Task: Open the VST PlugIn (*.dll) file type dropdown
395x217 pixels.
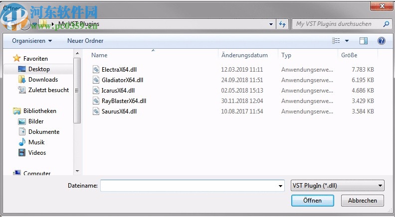Action: coord(337,186)
